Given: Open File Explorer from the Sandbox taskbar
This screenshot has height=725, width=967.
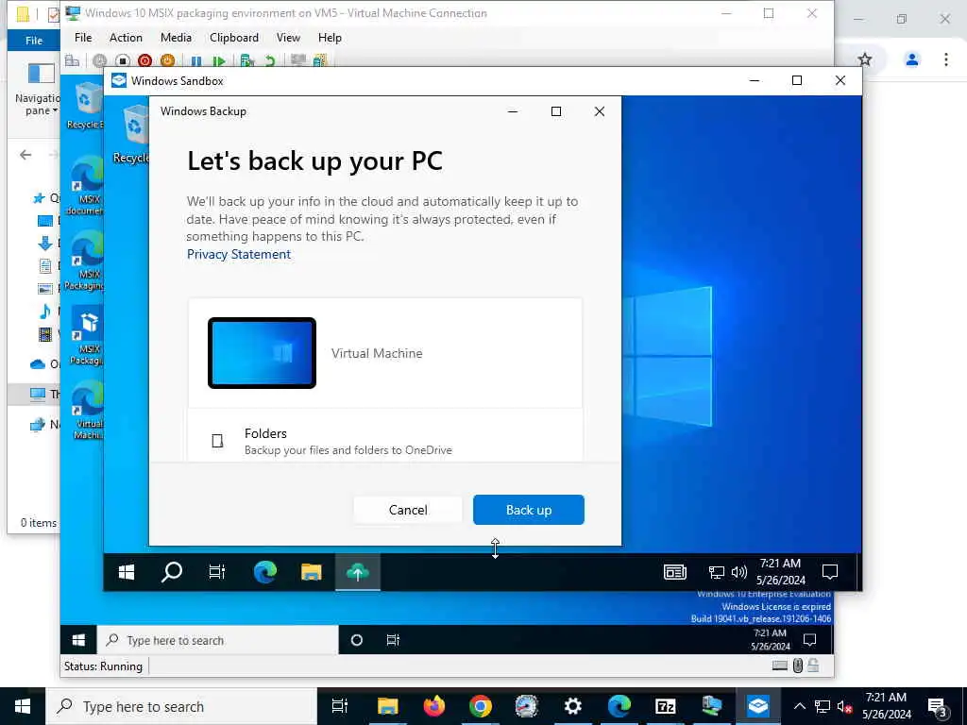Looking at the screenshot, I should click(312, 572).
